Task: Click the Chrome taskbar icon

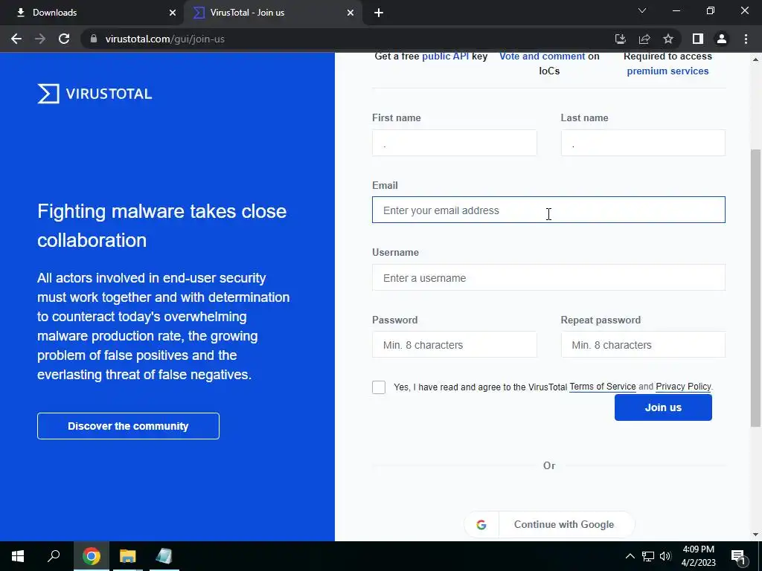Action: tap(91, 556)
